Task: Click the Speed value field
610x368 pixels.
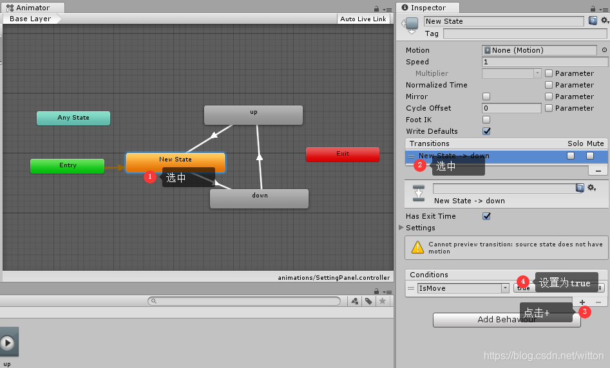Action: (x=545, y=62)
